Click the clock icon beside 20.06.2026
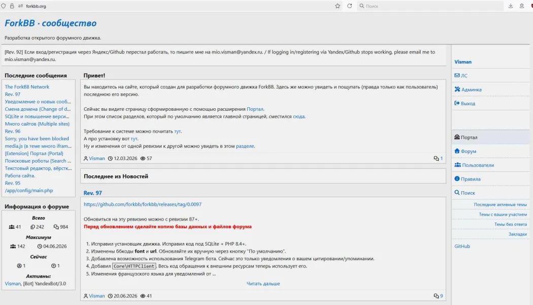This screenshot has height=305, width=533. tap(110, 296)
